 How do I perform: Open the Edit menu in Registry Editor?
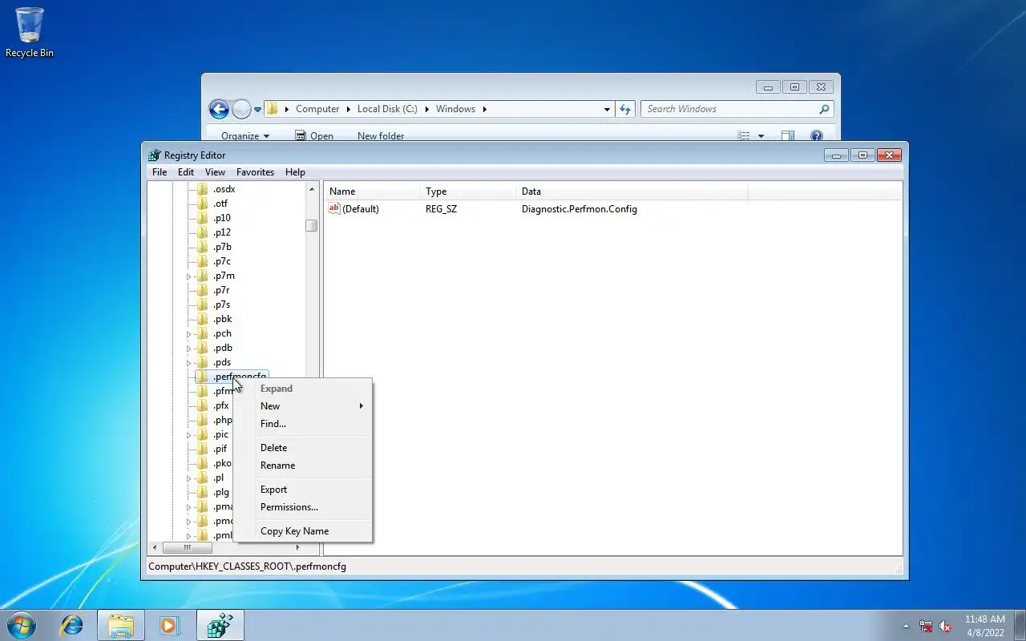186,172
